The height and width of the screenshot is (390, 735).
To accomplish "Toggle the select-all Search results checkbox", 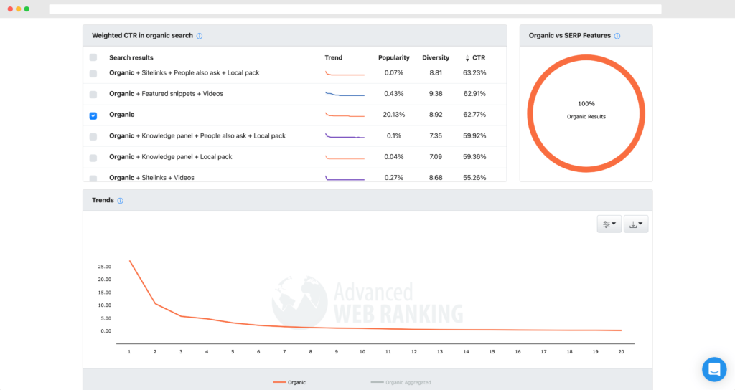I will pyautogui.click(x=93, y=57).
